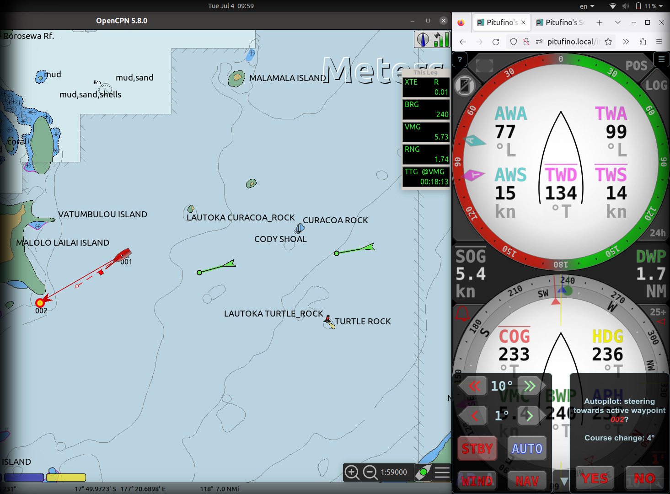Open the help question mark in Pitufino
This screenshot has height=494, width=670.
(x=460, y=59)
